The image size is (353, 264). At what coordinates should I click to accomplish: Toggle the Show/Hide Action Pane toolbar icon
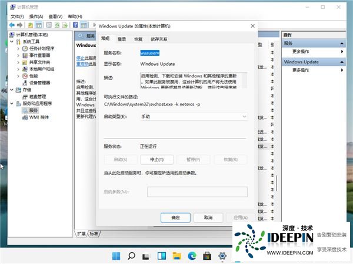(84, 25)
